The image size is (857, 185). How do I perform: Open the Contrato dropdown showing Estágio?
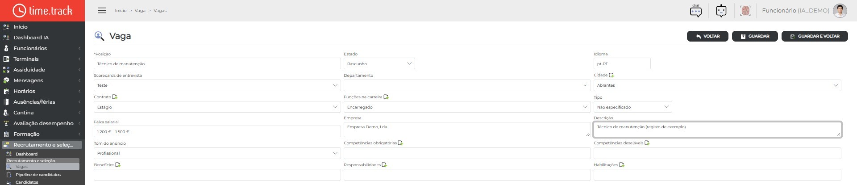217,107
